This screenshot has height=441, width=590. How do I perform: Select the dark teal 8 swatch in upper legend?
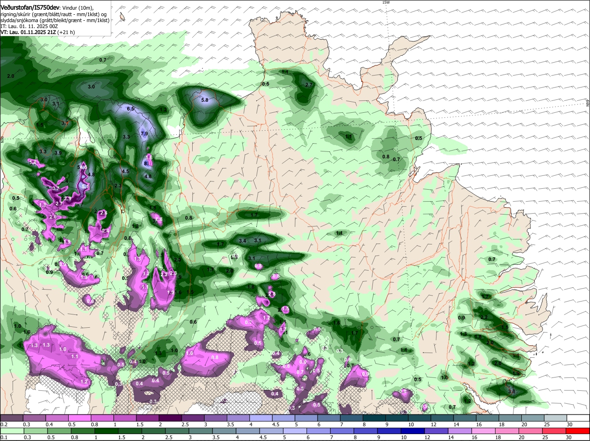[374, 418]
